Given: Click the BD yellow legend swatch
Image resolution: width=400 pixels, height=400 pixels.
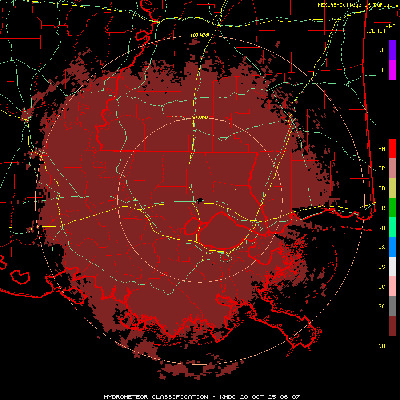Looking at the screenshot, I should (x=392, y=188).
